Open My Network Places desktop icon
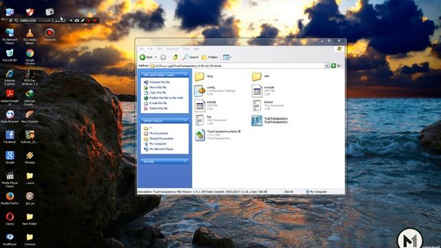 point(10,36)
